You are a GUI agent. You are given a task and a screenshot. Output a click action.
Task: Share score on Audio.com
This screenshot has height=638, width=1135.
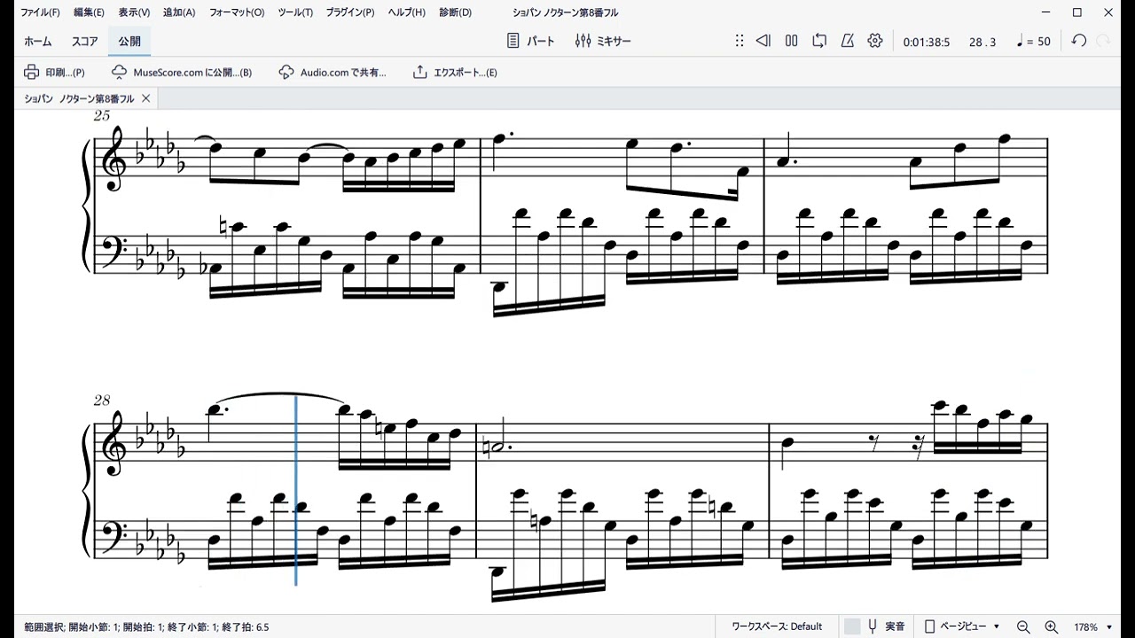[333, 73]
